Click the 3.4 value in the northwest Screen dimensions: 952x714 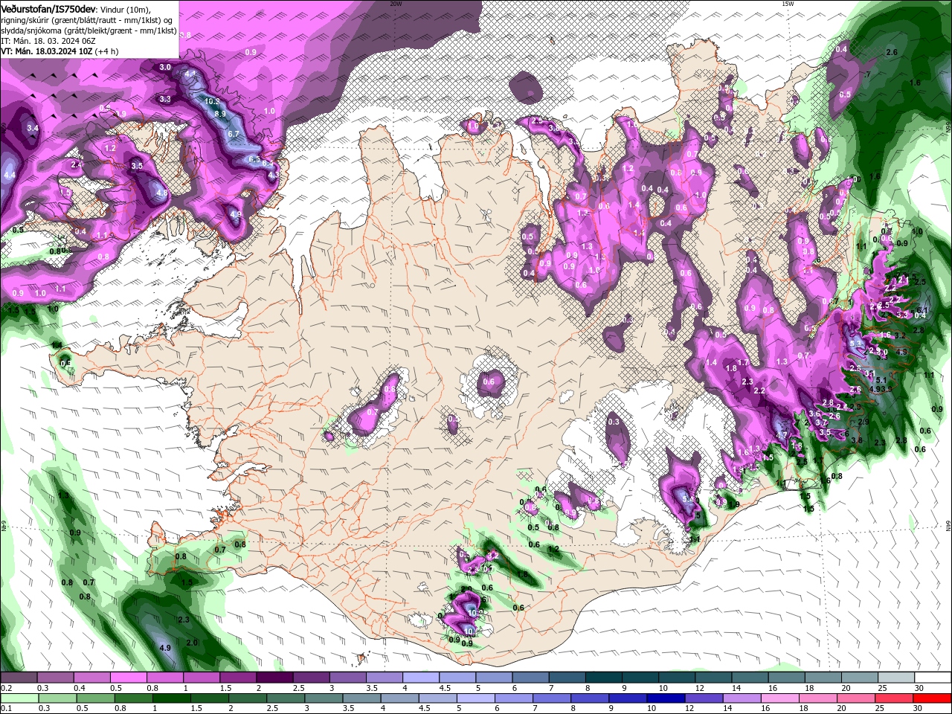pos(32,128)
